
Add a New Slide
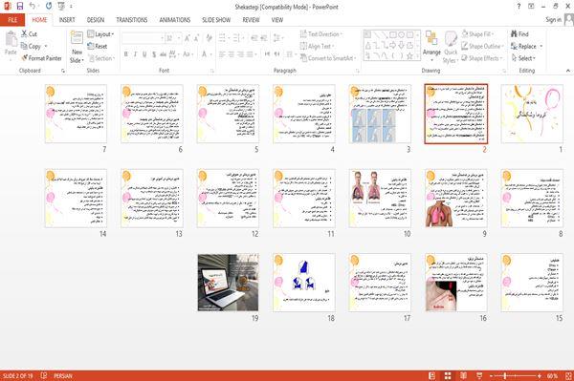[x=77, y=48]
